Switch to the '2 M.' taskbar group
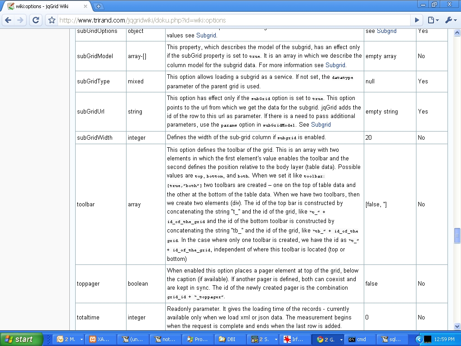This screenshot has width=461, height=346. 67,339
